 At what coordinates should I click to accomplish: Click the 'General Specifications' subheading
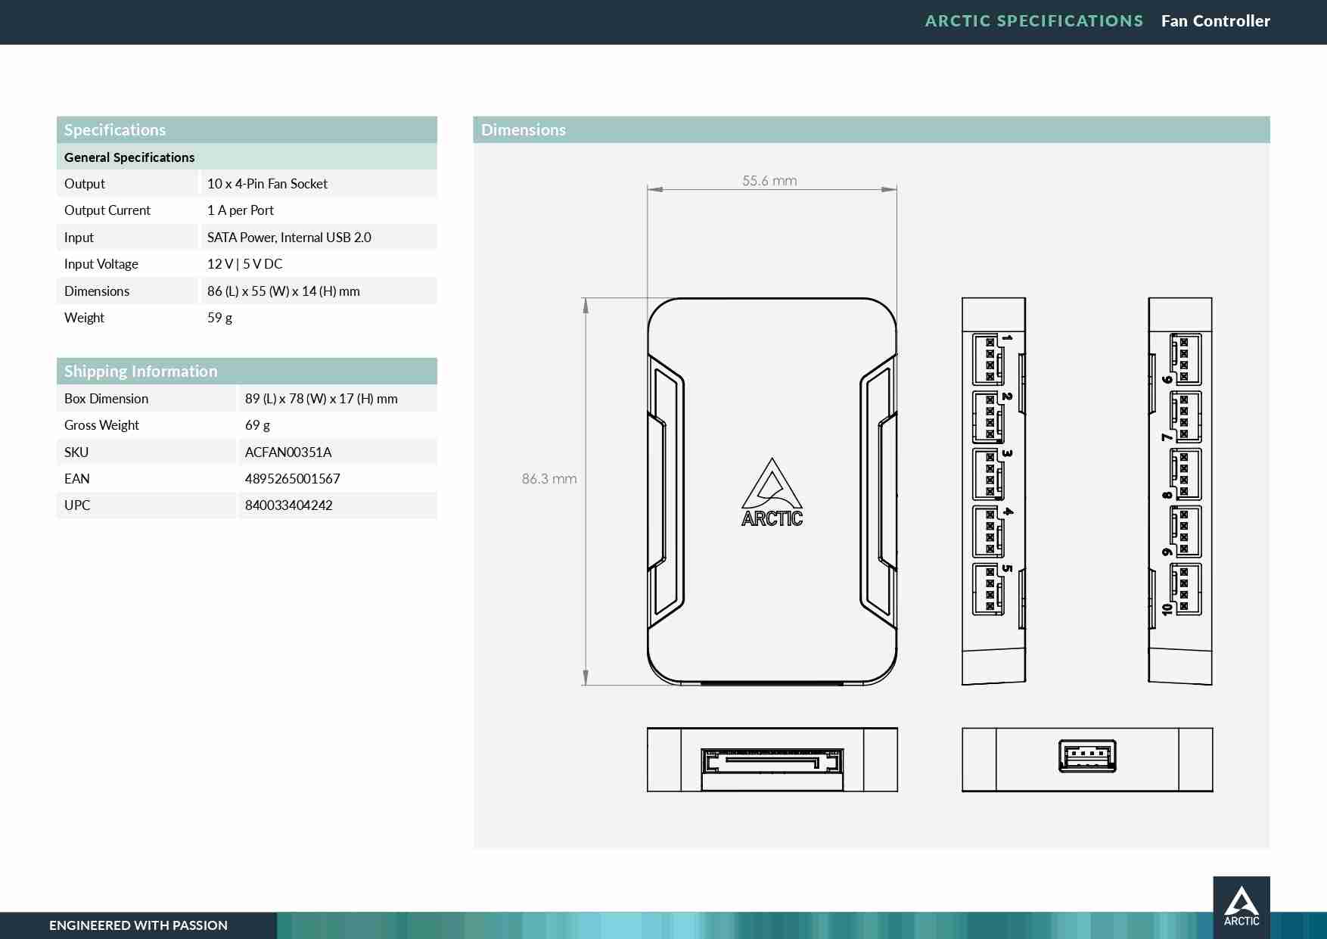[x=129, y=157]
